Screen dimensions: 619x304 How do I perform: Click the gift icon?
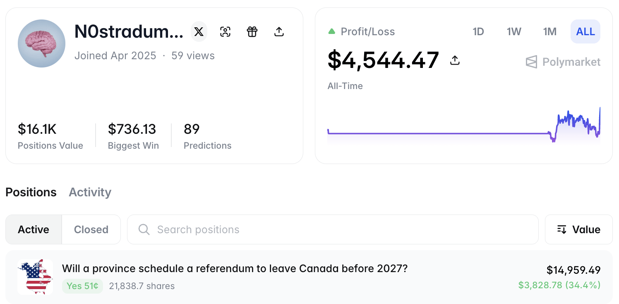(252, 32)
